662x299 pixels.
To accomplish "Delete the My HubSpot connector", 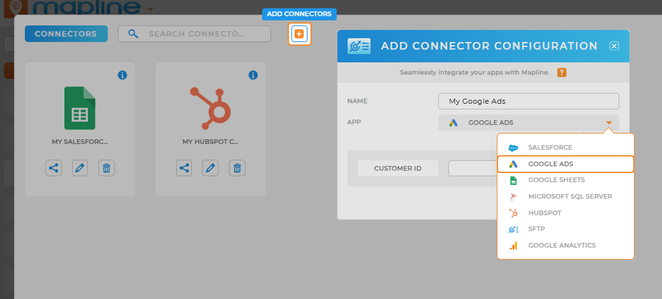I will (237, 168).
